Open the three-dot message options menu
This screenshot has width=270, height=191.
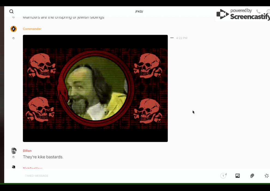pos(172,38)
